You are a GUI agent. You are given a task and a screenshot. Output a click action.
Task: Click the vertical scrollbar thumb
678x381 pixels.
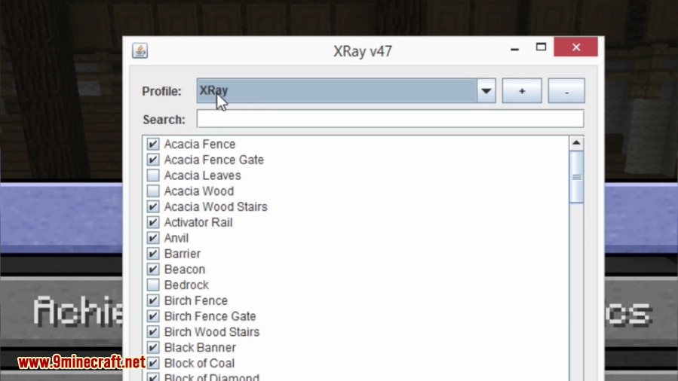click(576, 177)
